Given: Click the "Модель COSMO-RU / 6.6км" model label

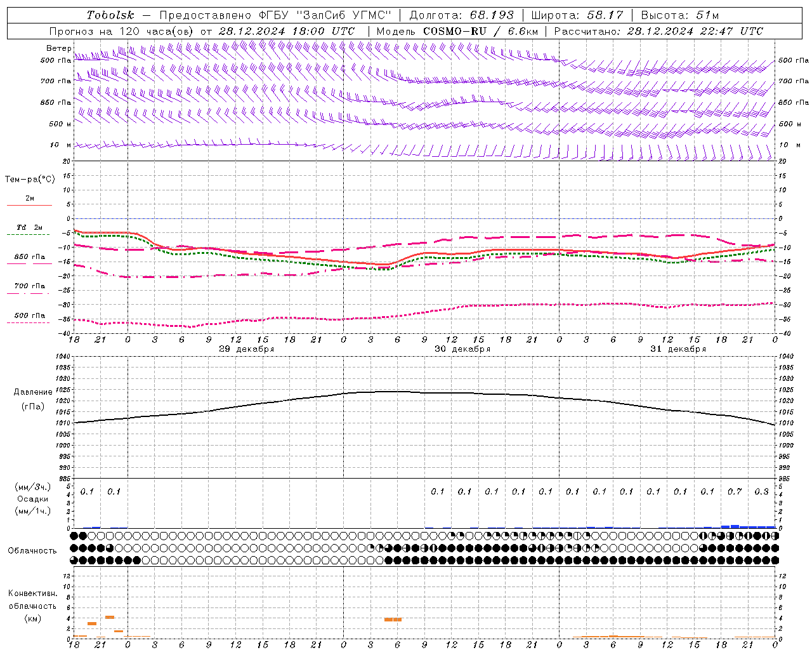Looking at the screenshot, I should [x=457, y=30].
